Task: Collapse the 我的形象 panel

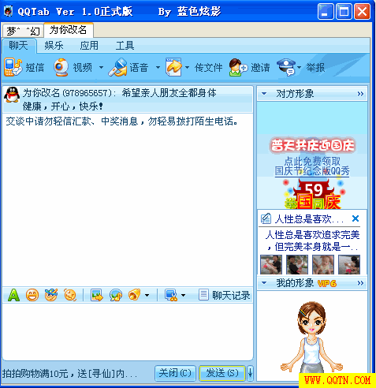Action: pyautogui.click(x=264, y=283)
